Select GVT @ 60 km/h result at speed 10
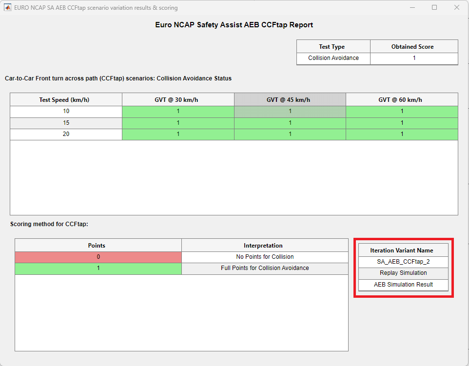Image resolution: width=469 pixels, height=366 pixels. 402,112
